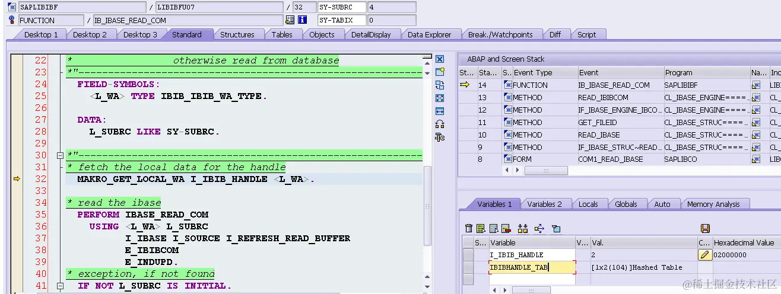781x294 pixels.
Task: Click the first green list icon in the Variables toolbar
Action: point(481,228)
